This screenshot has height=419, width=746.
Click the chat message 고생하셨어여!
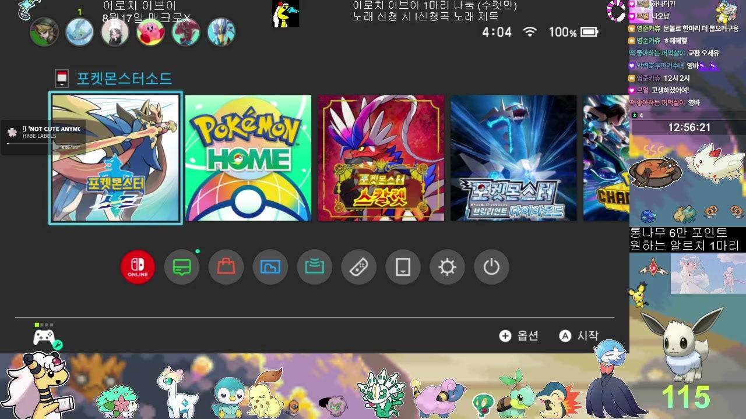670,90
